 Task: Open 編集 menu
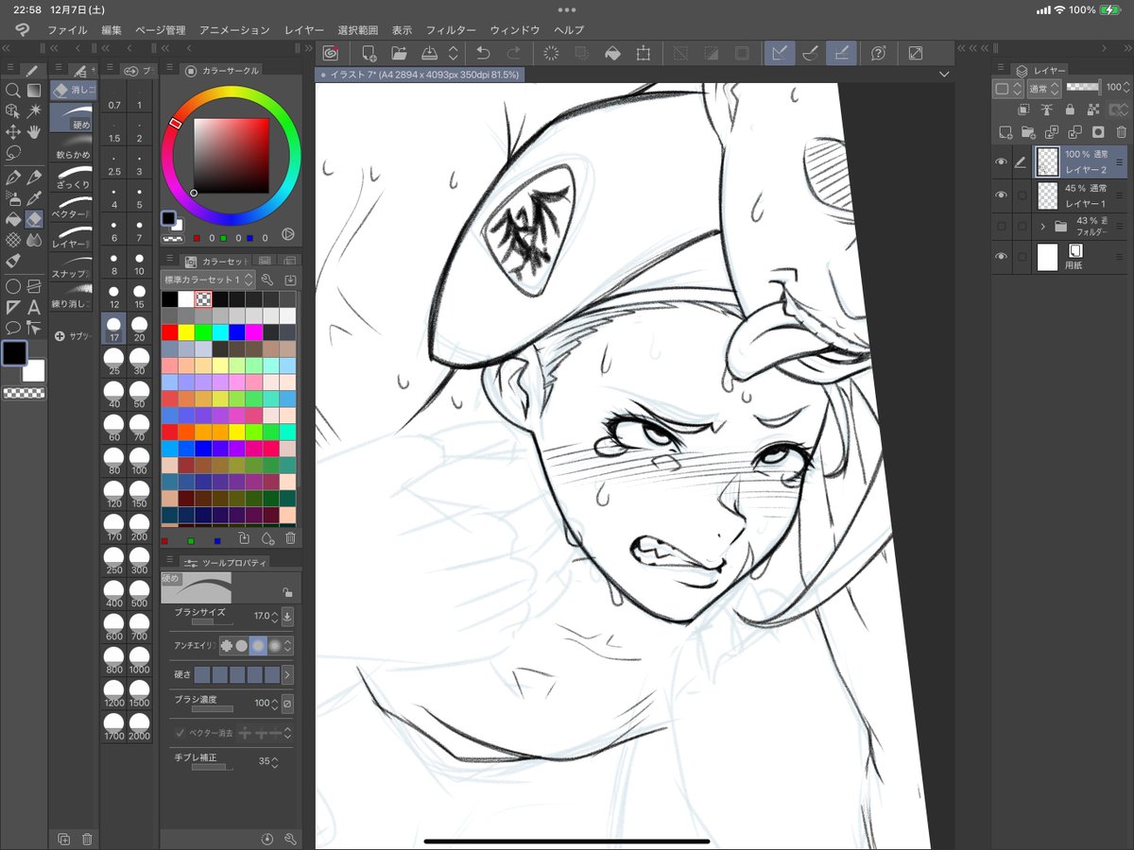point(112,30)
